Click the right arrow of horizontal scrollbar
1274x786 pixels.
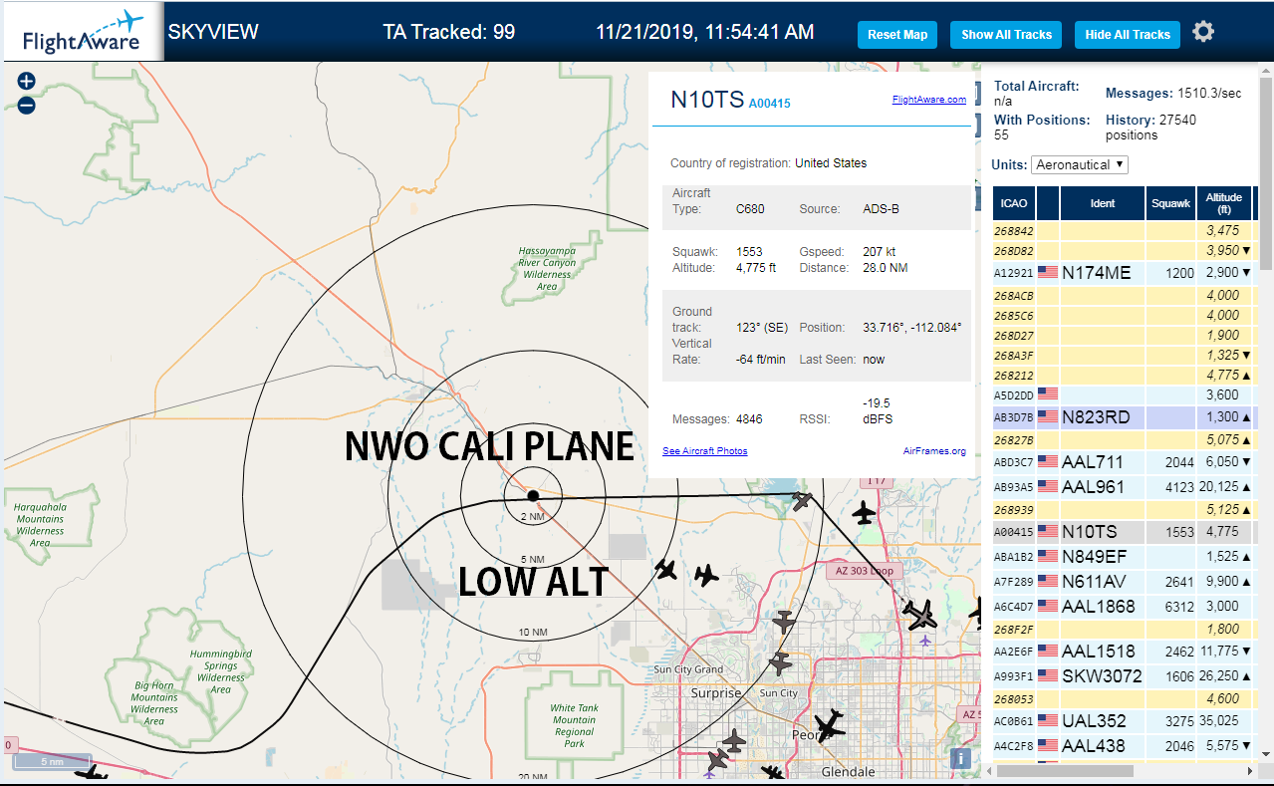[x=1251, y=771]
